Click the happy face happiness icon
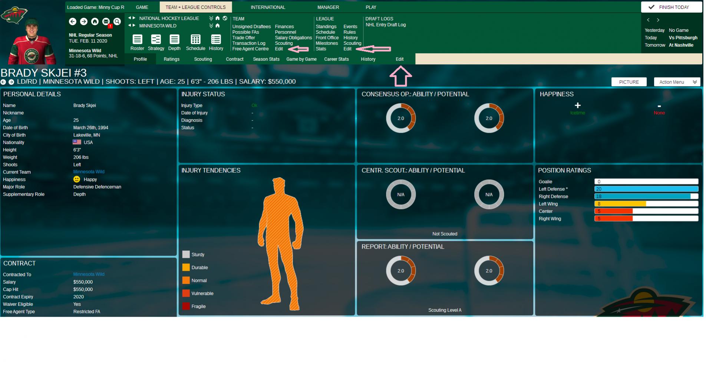This screenshot has width=706, height=385. tap(77, 179)
